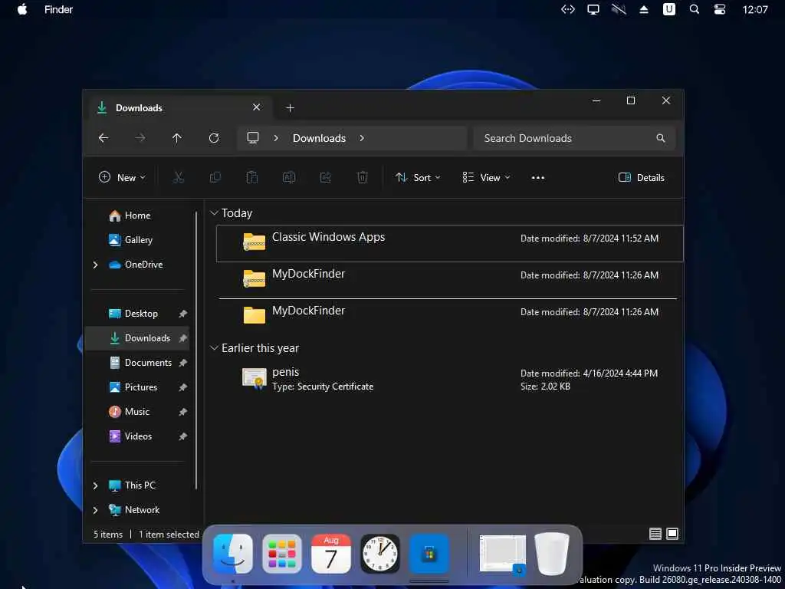Go forward with the right arrow

tap(140, 138)
